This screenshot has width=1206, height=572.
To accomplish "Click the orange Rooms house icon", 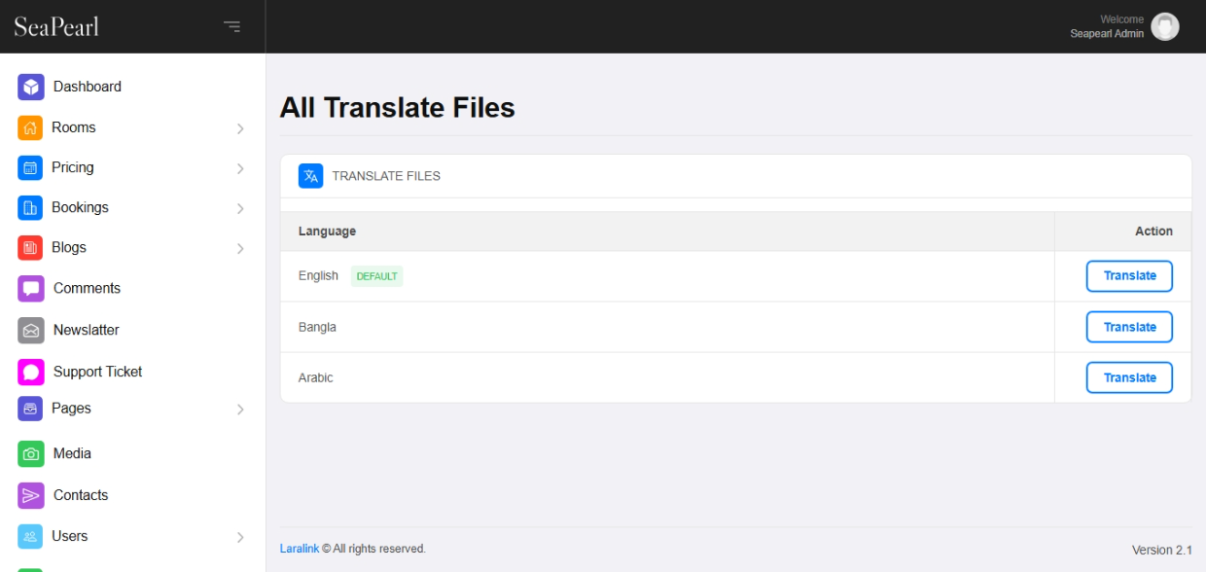I will pos(30,128).
